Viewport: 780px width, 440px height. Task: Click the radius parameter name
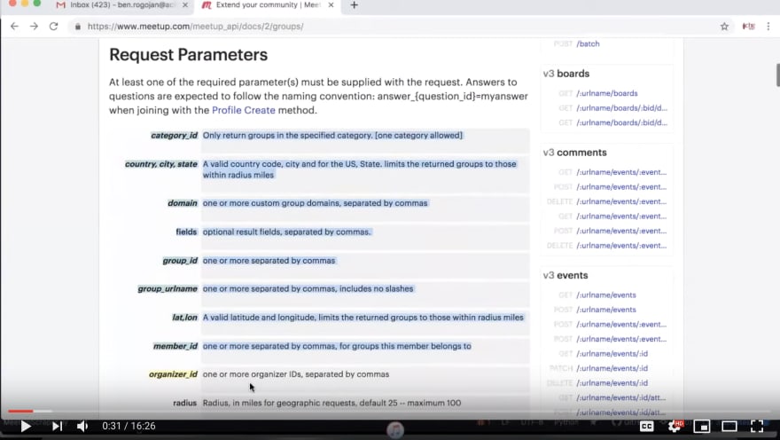coord(184,403)
